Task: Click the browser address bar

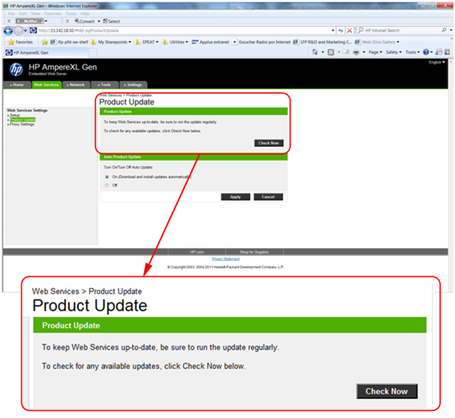Action: tap(185, 30)
